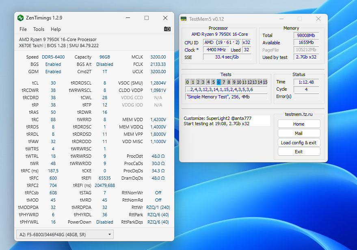
Task: Click the TestMem5 title bar app icon
Action: [184, 19]
